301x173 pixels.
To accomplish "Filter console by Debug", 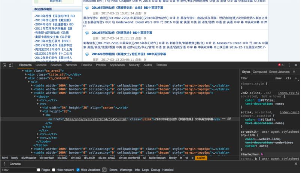I will click(x=155, y=170).
